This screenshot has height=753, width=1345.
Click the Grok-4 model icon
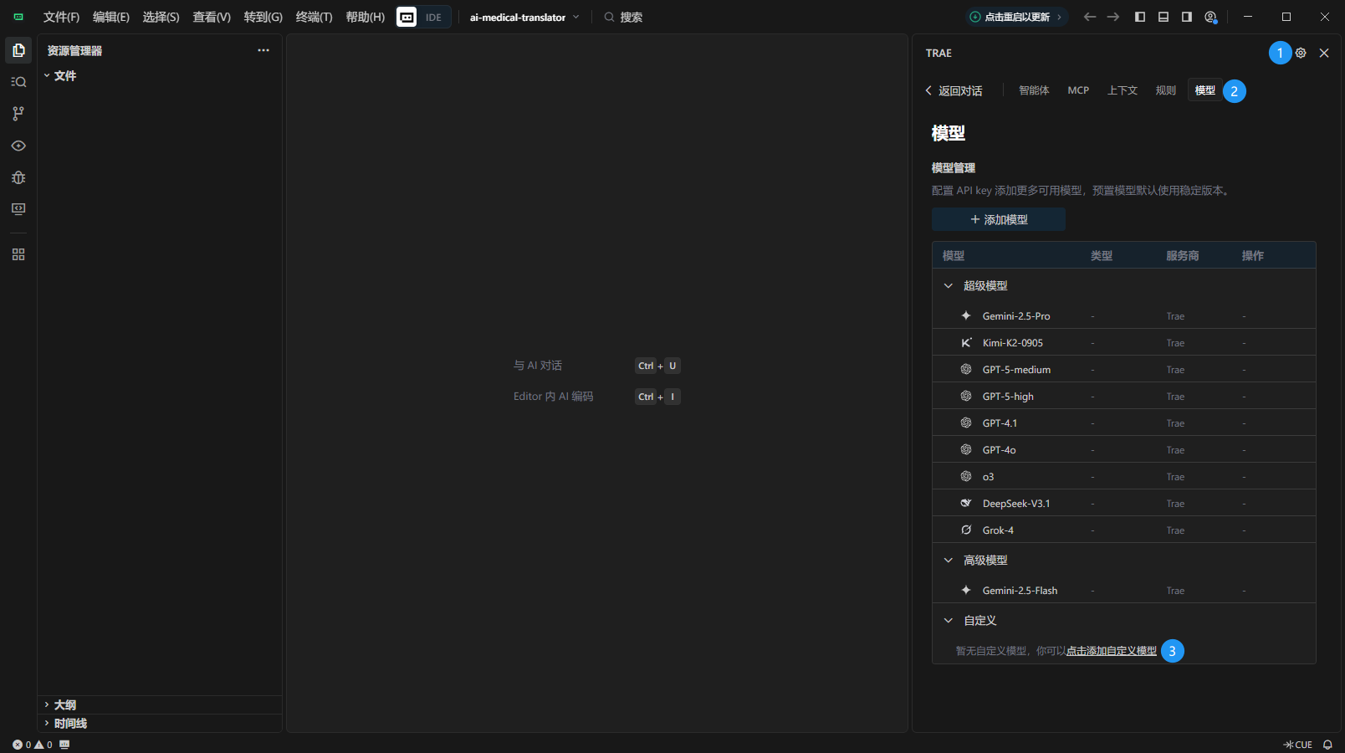tap(966, 530)
